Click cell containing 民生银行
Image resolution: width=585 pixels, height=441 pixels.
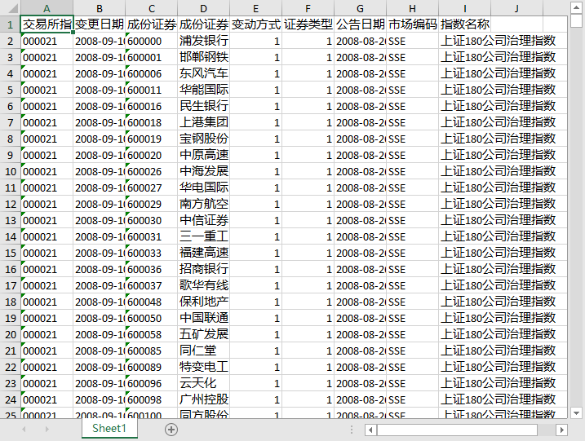[x=204, y=106]
